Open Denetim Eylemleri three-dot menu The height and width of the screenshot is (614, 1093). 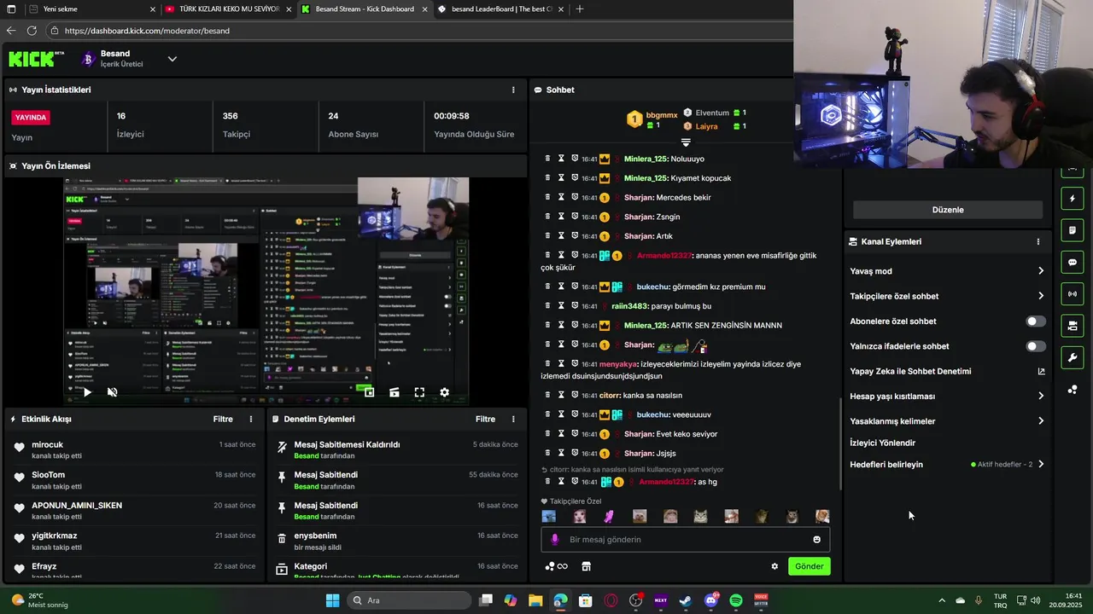(513, 419)
